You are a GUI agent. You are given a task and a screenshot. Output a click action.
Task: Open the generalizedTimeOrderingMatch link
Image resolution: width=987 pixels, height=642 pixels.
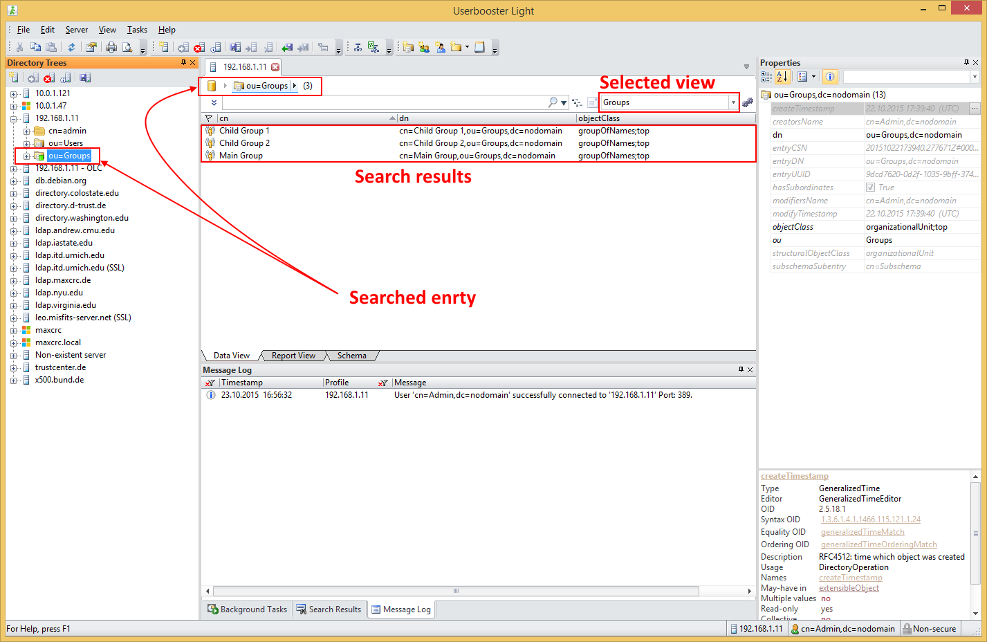click(x=879, y=544)
